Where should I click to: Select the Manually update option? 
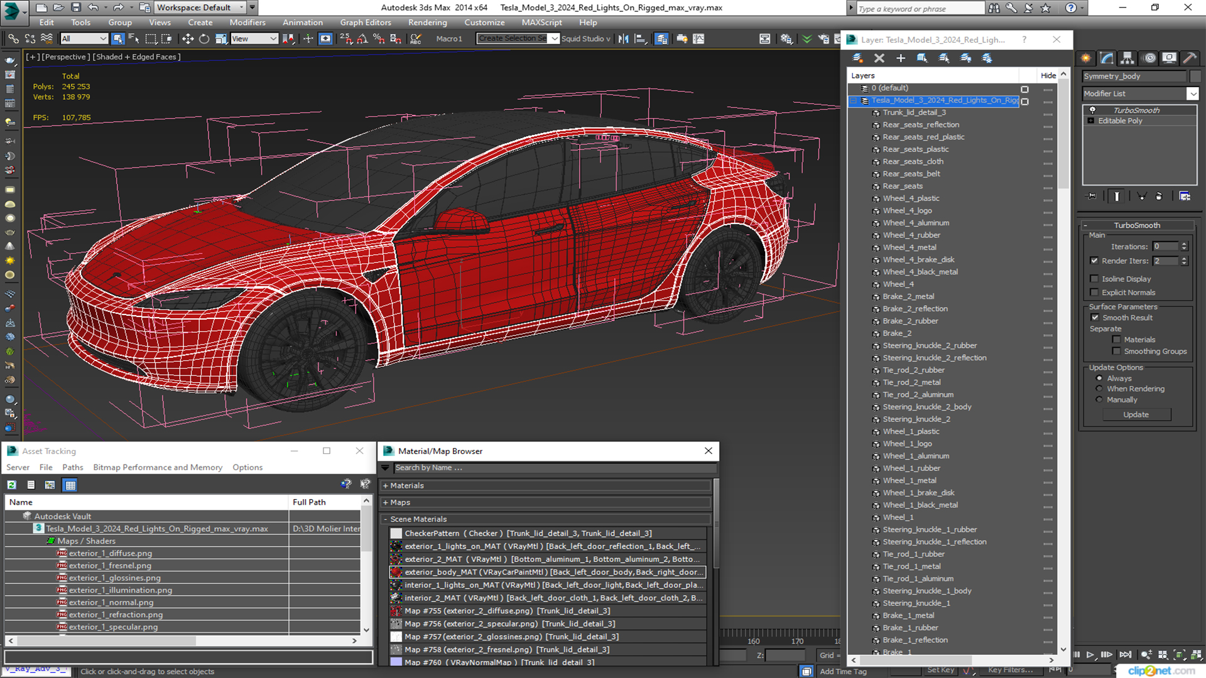point(1099,400)
